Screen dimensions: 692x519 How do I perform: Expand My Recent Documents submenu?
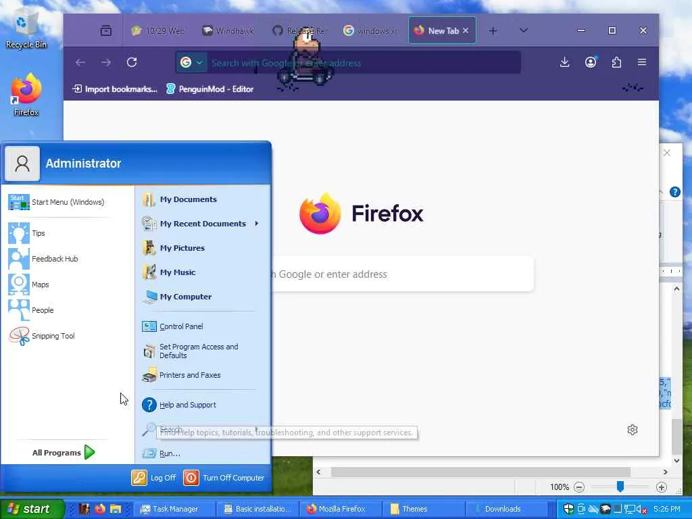coord(256,223)
